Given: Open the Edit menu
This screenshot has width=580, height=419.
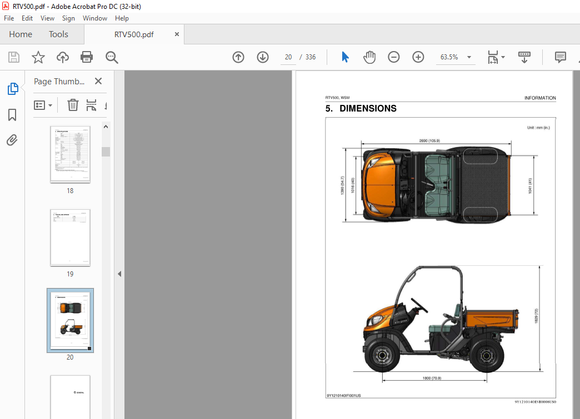Looking at the screenshot, I should click(27, 18).
